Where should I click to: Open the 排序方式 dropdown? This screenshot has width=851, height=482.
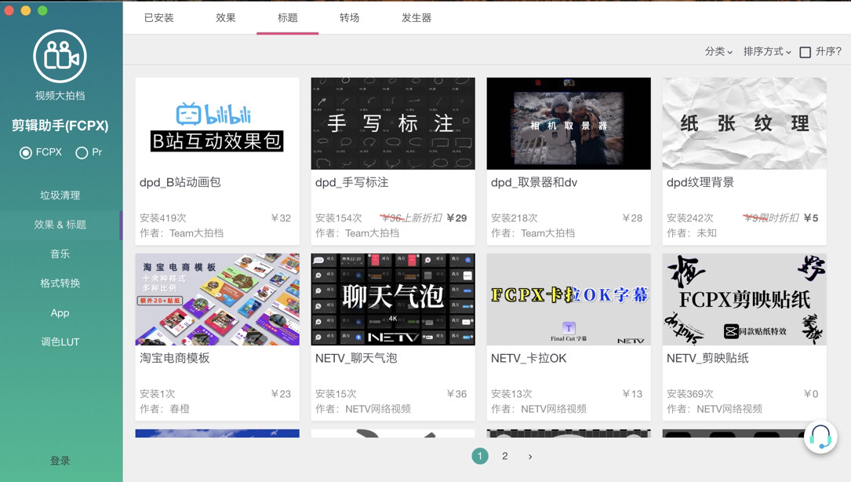pos(767,52)
